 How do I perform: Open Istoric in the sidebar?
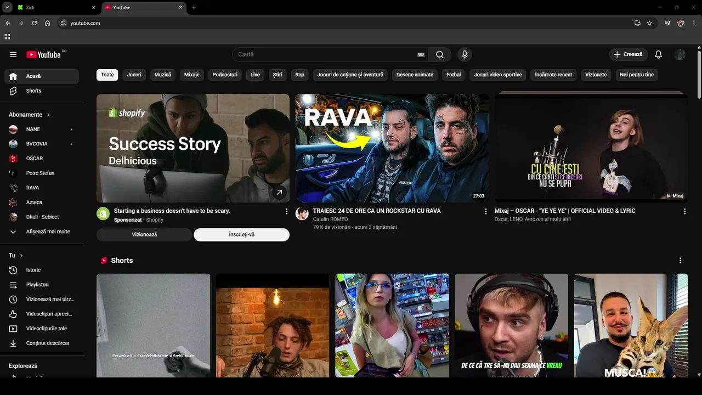point(42,270)
